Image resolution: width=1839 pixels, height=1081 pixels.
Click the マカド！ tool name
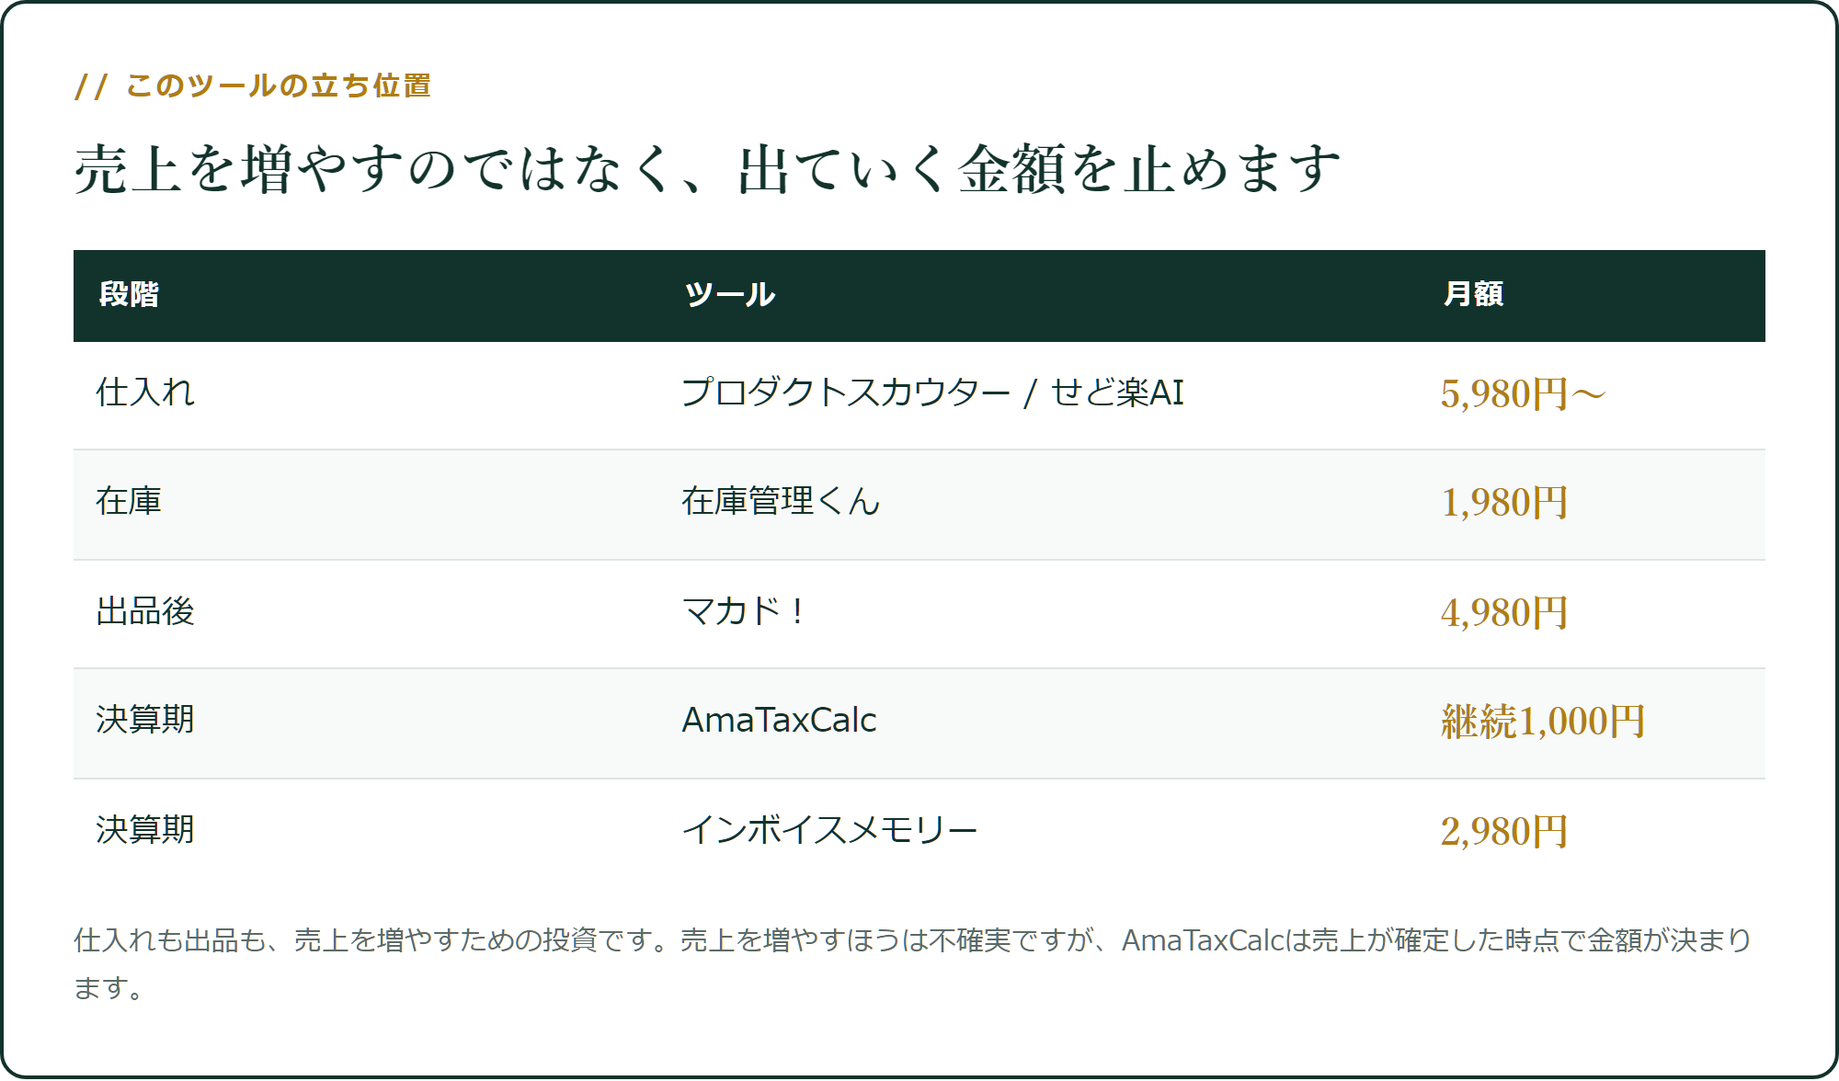pyautogui.click(x=745, y=611)
